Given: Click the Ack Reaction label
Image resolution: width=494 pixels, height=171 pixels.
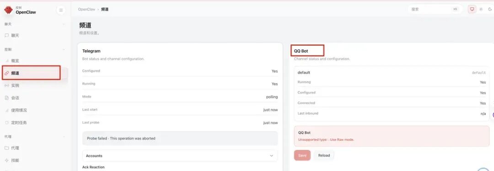Looking at the screenshot, I should [93, 167].
